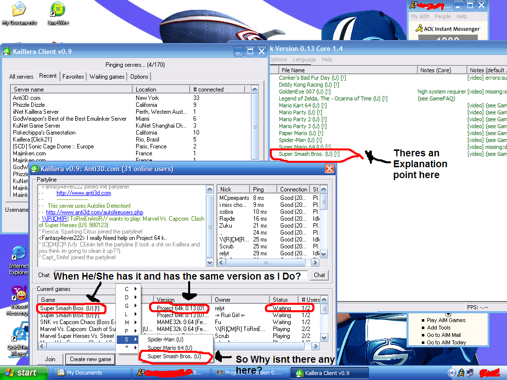Select Paper Mario (U) [!] in ROM list
Image resolution: width=507 pixels, height=380 pixels.
(301, 134)
